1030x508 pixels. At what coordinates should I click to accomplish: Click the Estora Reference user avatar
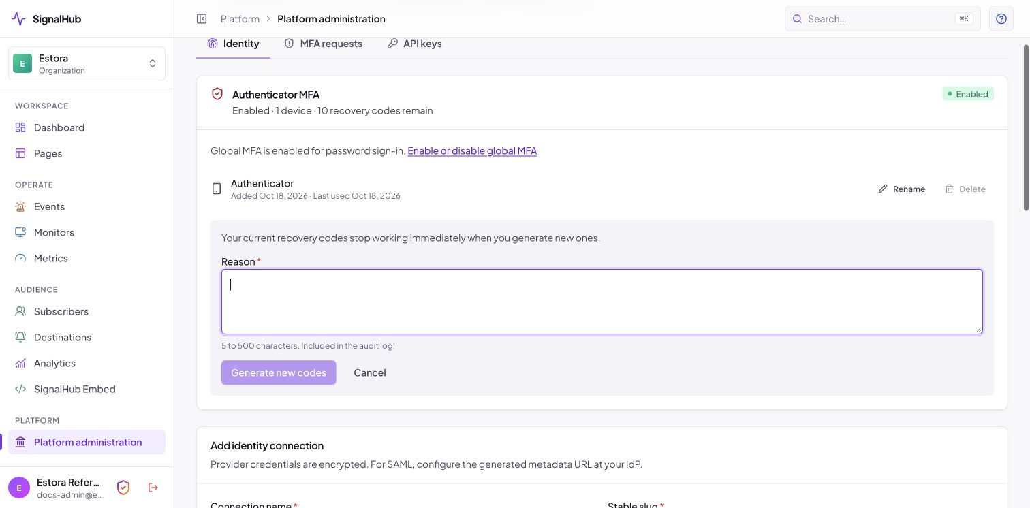pyautogui.click(x=19, y=488)
